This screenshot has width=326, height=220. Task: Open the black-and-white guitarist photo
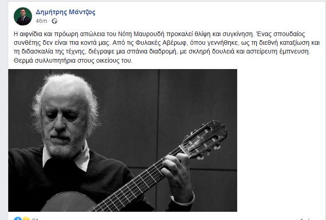tap(123, 140)
